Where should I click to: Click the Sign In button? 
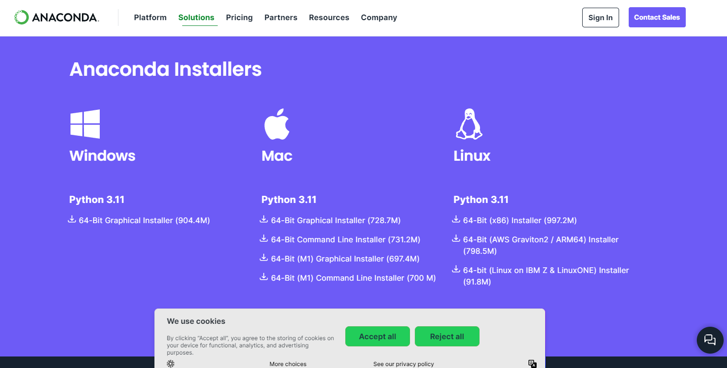(600, 17)
